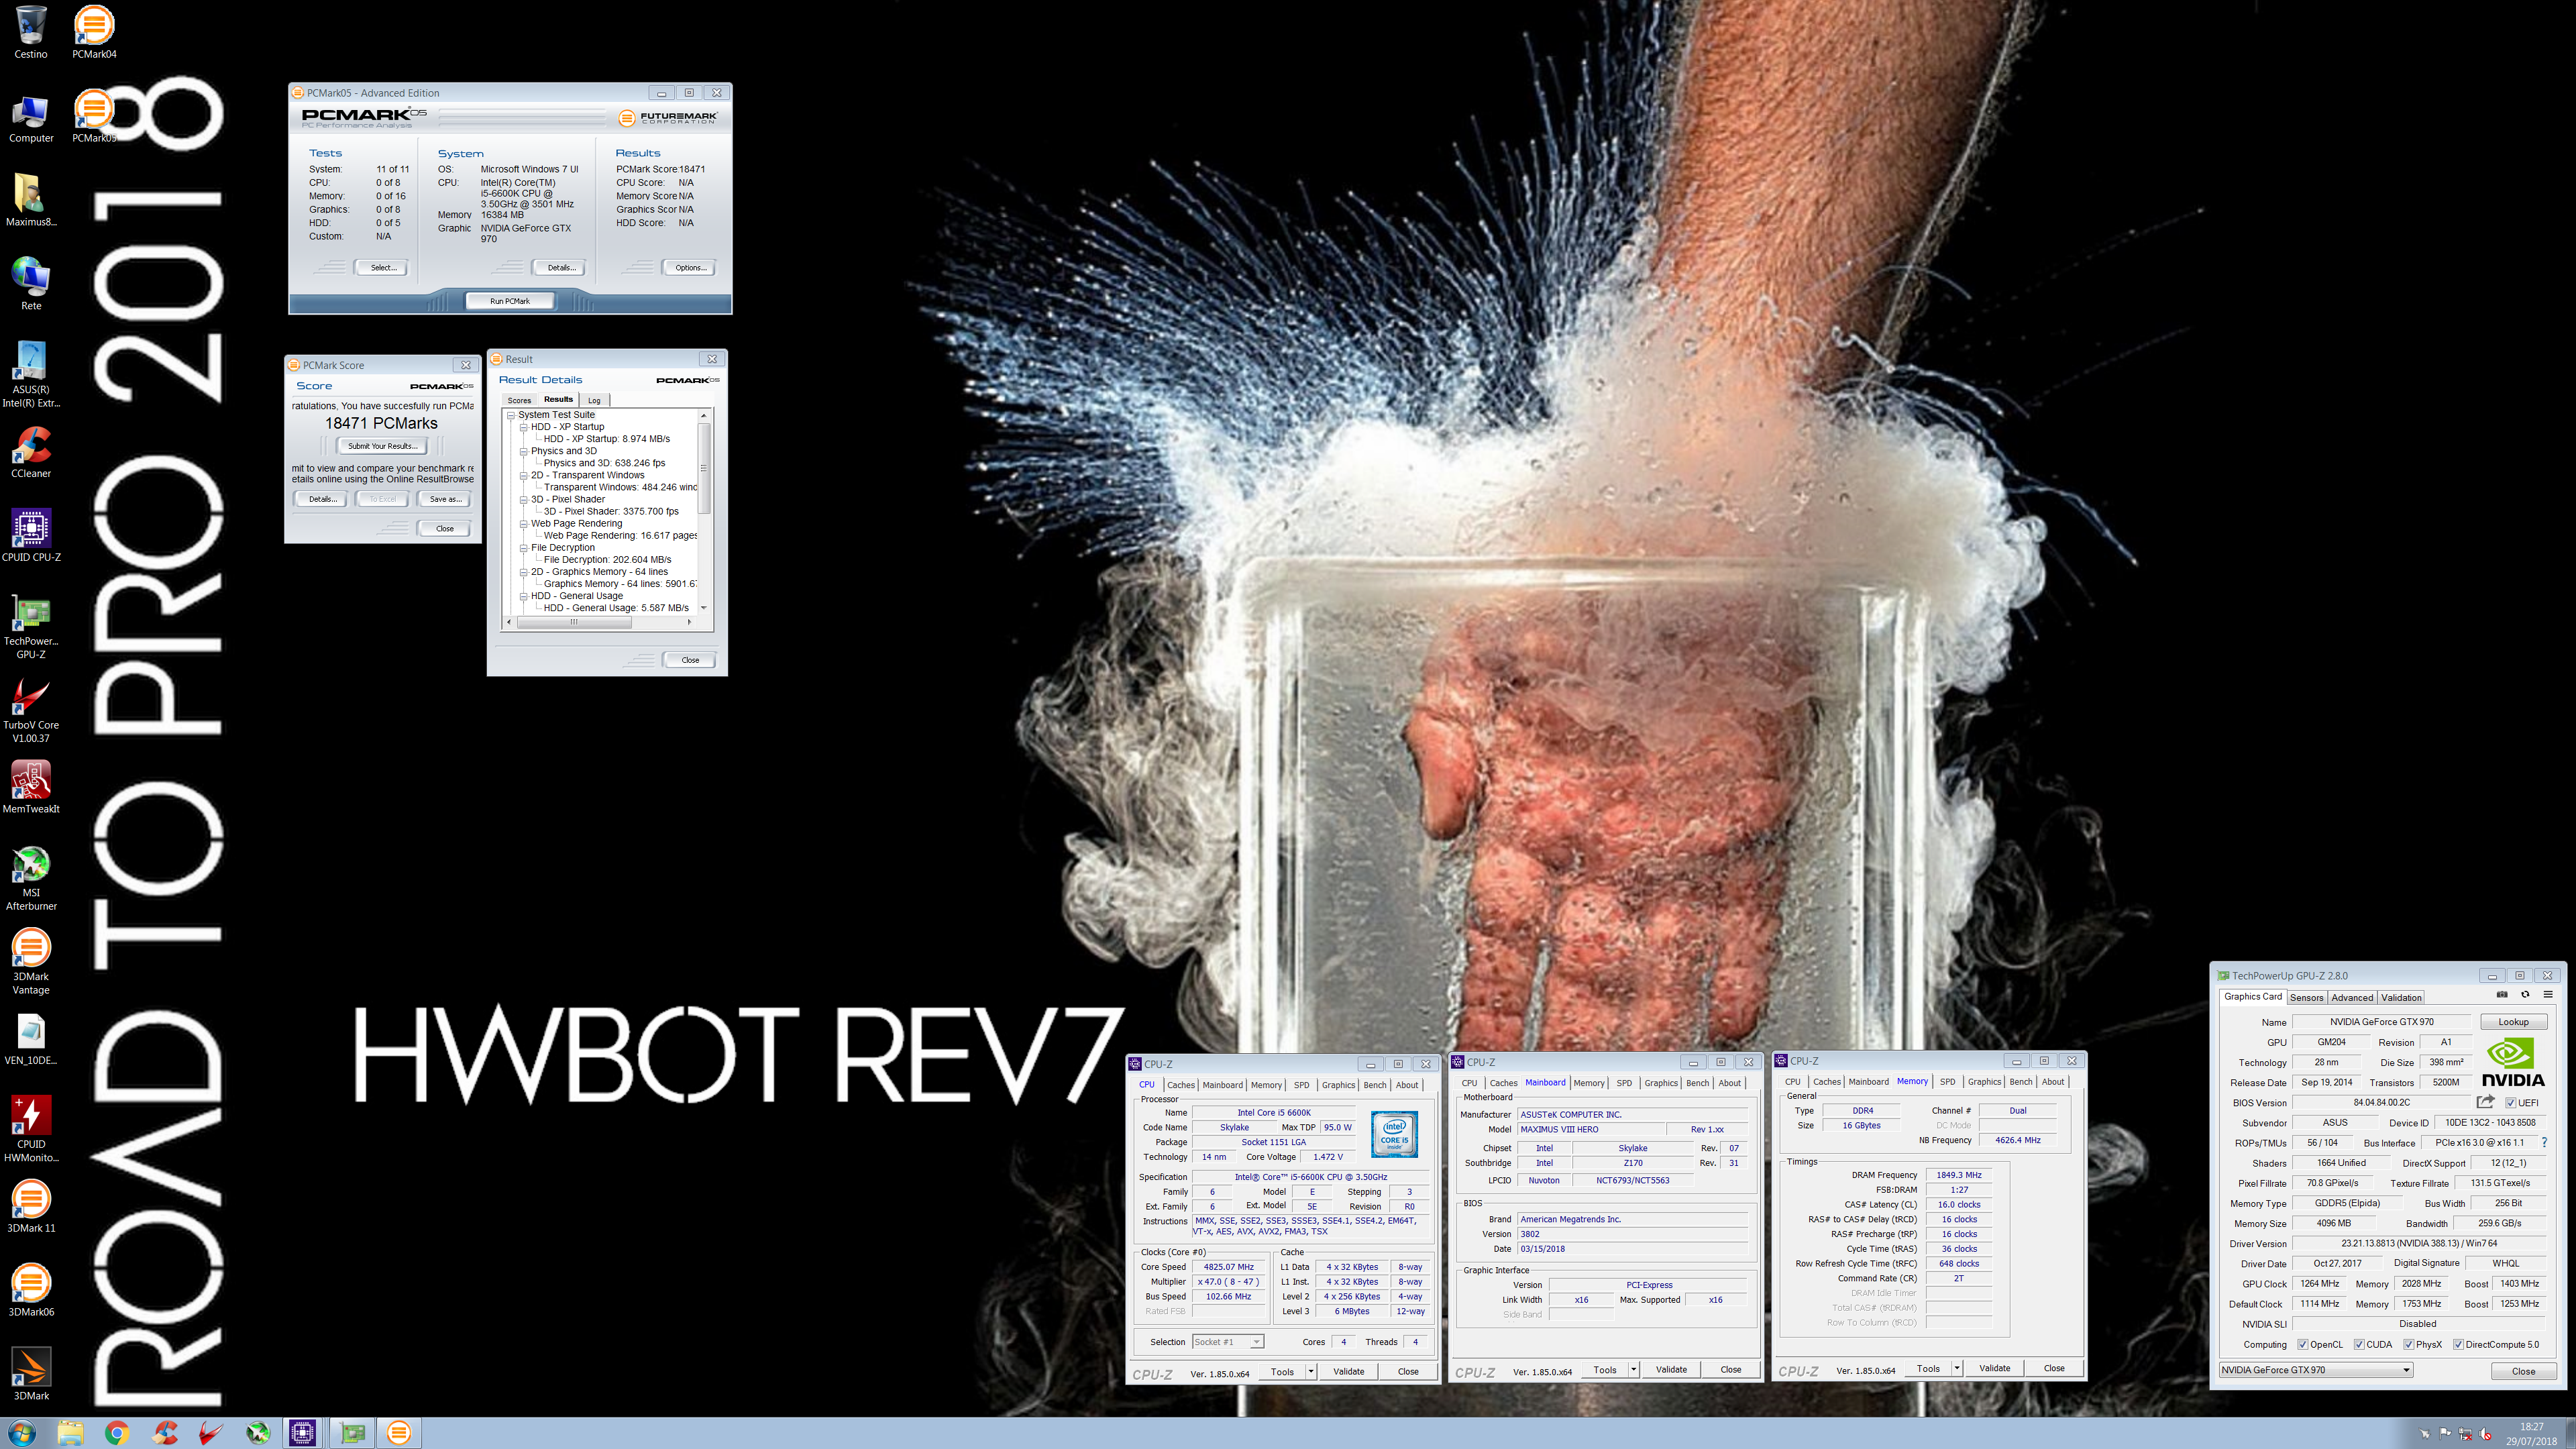Open Caches tab in the CPU-Z CPU window
The image size is (2576, 1449).
coord(1181,1085)
